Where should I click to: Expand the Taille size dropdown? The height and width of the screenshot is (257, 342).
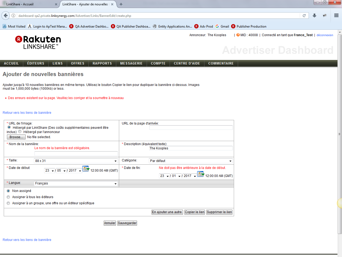[76, 161]
